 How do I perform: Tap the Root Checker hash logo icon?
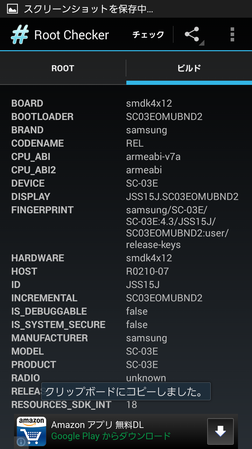click(x=20, y=35)
